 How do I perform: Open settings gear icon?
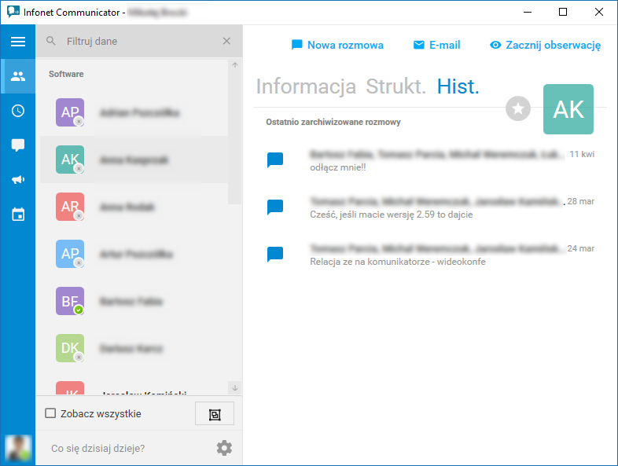pyautogui.click(x=224, y=448)
